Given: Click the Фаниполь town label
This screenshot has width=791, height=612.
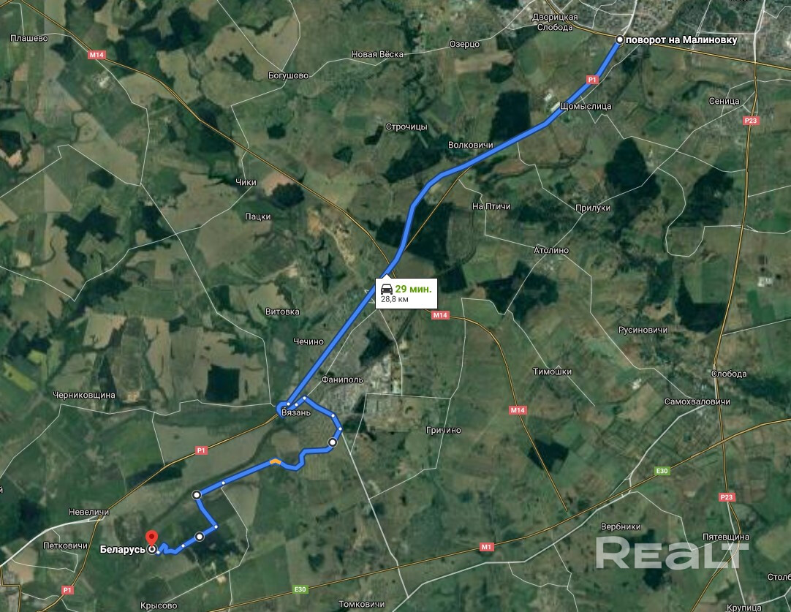Looking at the screenshot, I should (342, 379).
